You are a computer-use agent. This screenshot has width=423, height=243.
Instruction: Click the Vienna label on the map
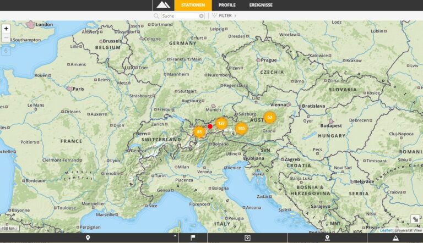point(278,105)
